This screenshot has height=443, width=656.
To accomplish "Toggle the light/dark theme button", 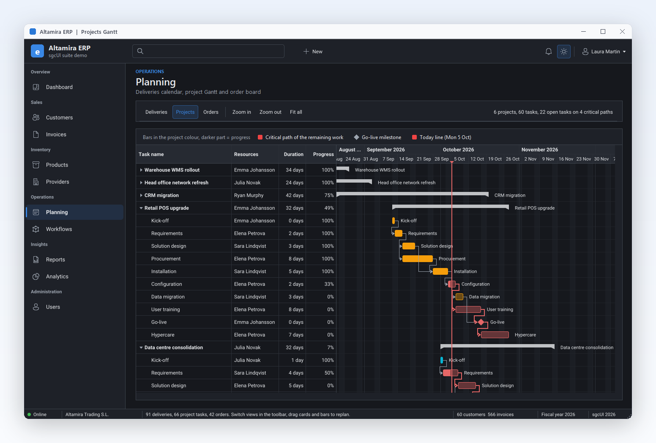I will pos(564,52).
